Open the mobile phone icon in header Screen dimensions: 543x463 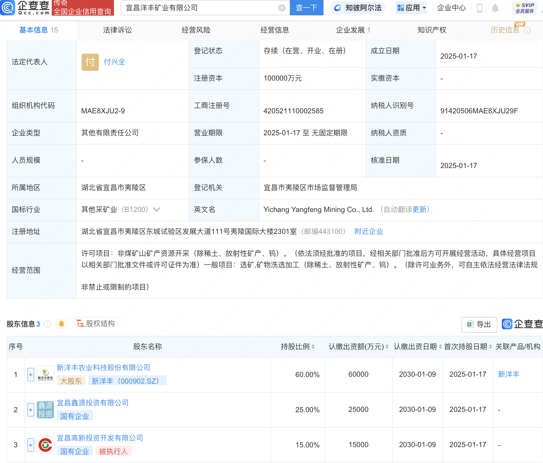[x=480, y=8]
